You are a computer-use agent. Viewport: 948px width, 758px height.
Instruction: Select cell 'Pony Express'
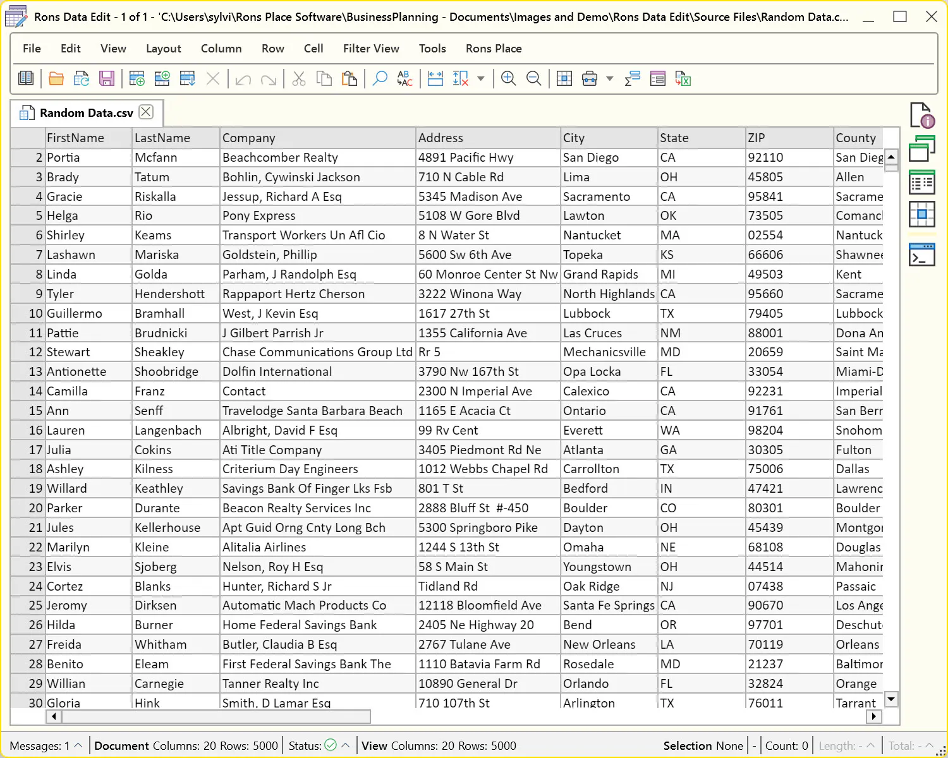(317, 215)
